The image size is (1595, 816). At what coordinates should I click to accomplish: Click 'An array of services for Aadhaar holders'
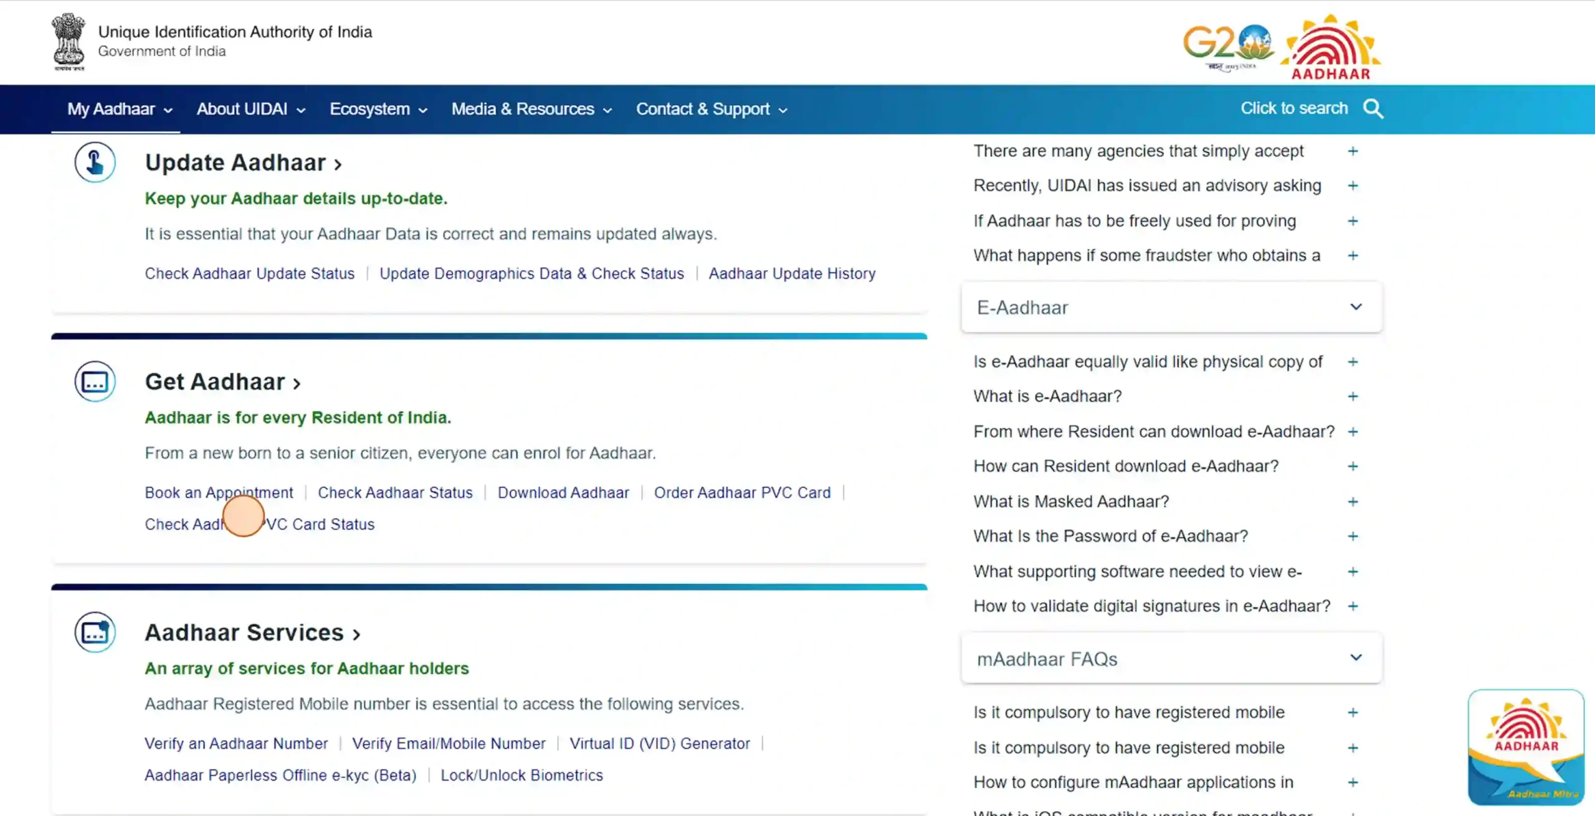coord(307,668)
